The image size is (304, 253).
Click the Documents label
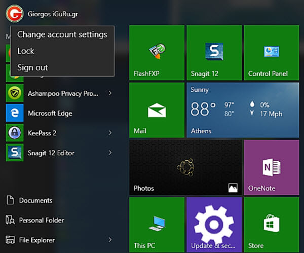[35, 200]
